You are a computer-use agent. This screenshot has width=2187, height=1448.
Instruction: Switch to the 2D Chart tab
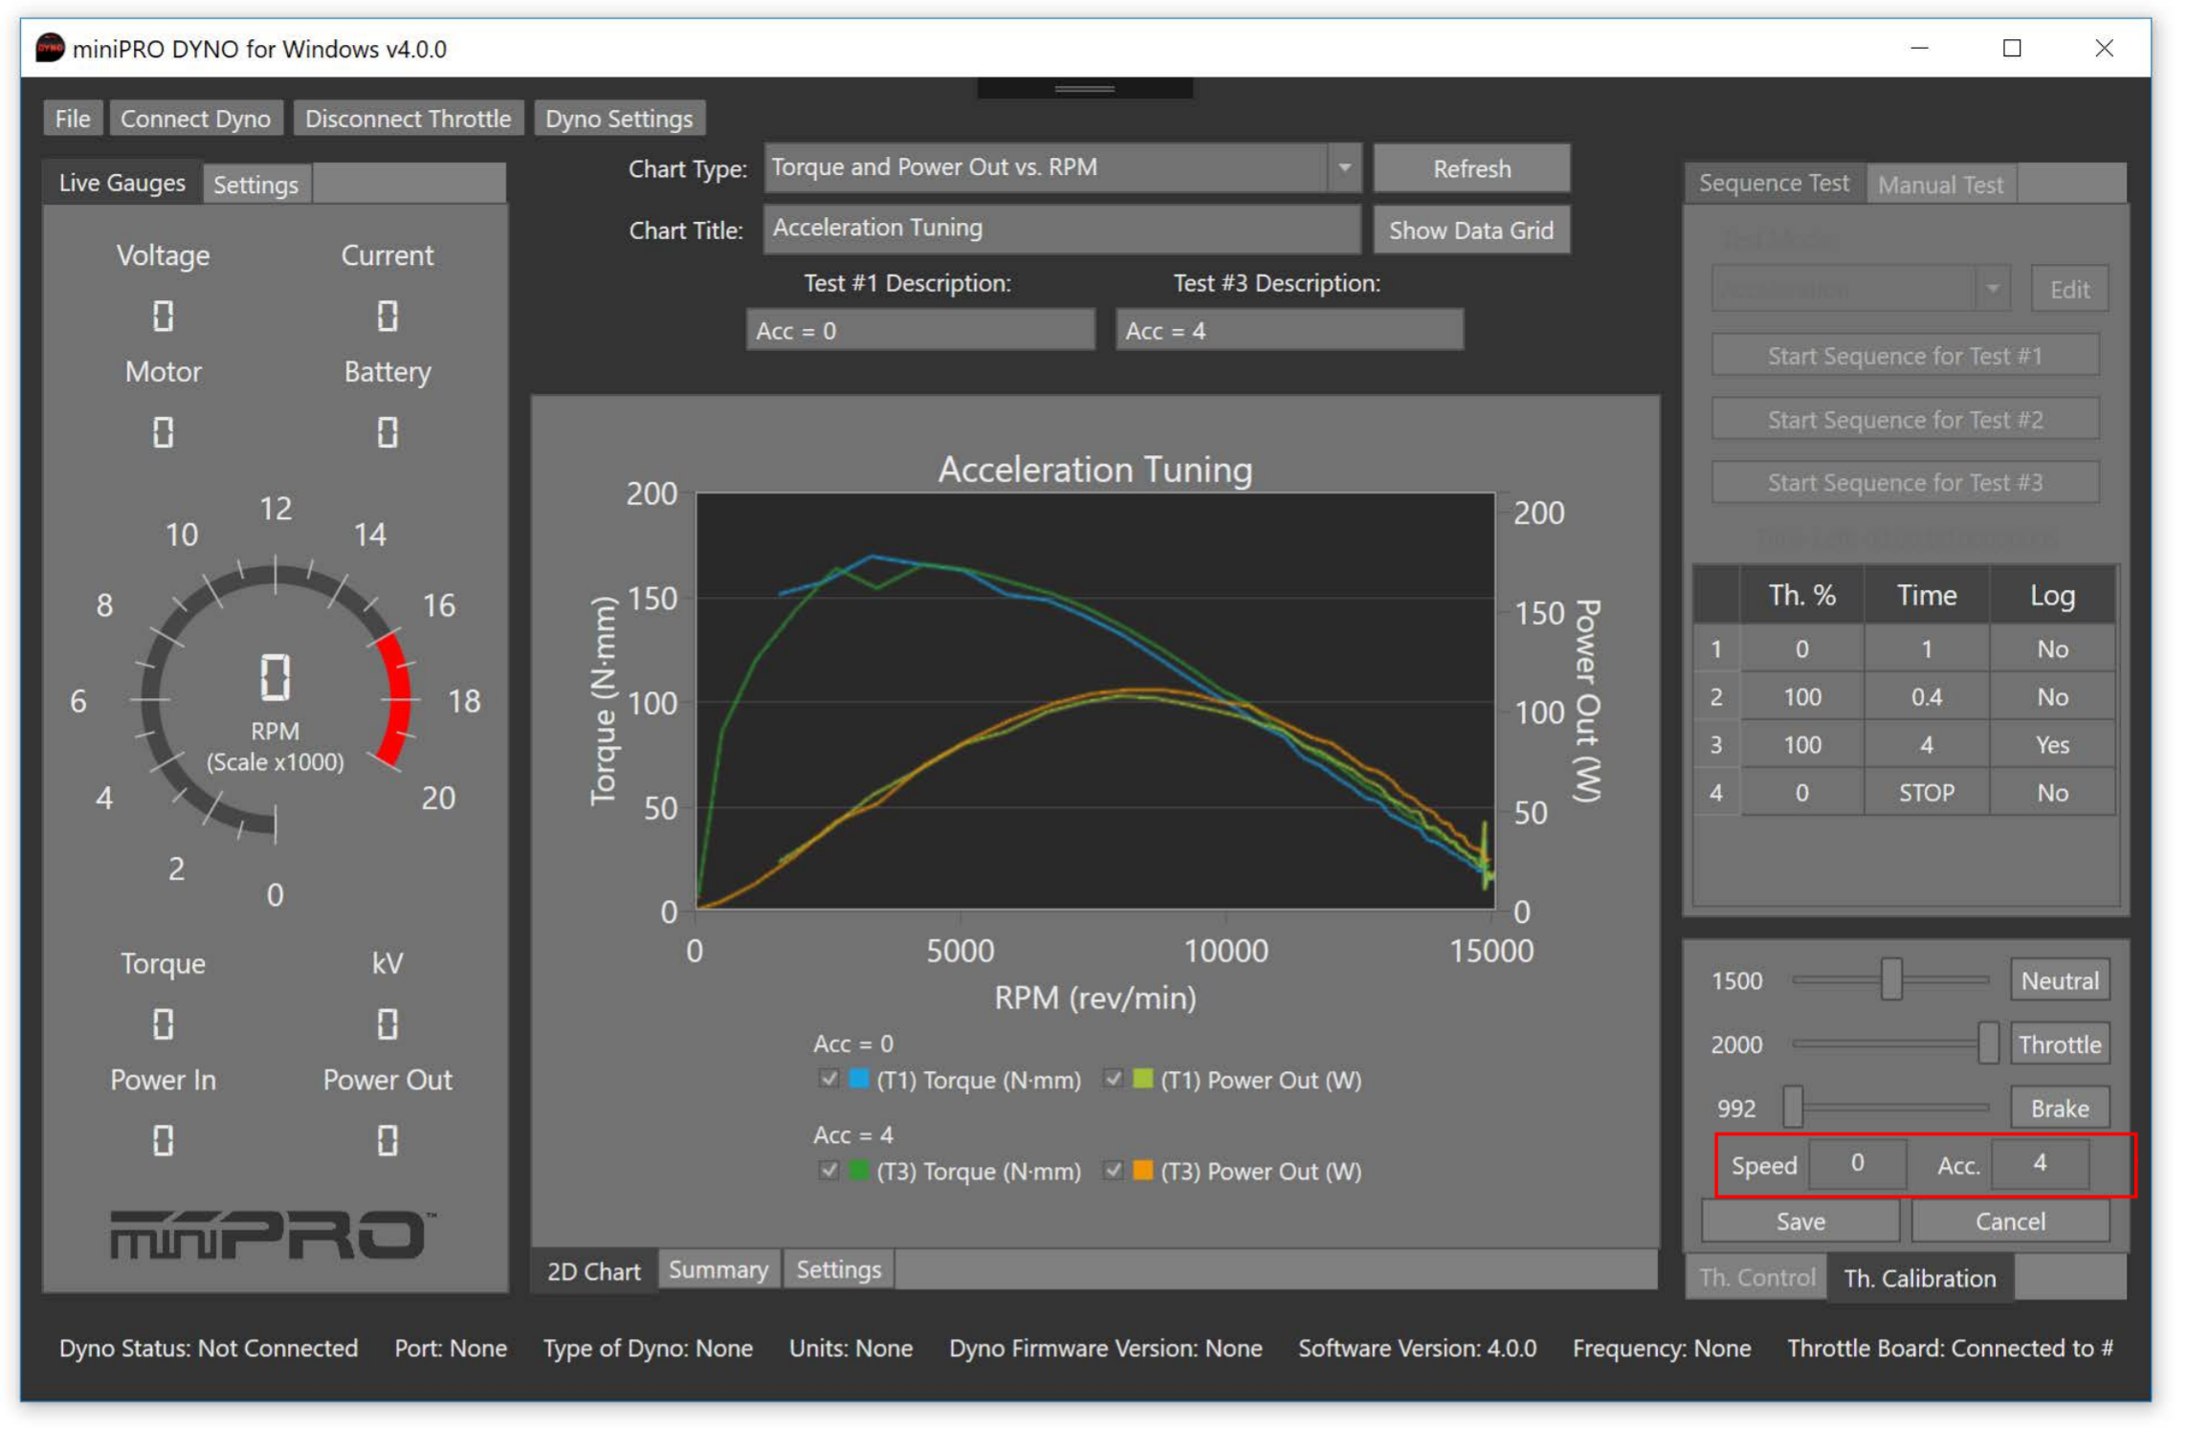593,1271
